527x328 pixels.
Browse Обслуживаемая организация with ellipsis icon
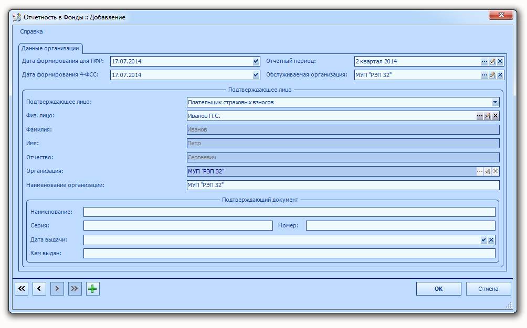(484, 75)
